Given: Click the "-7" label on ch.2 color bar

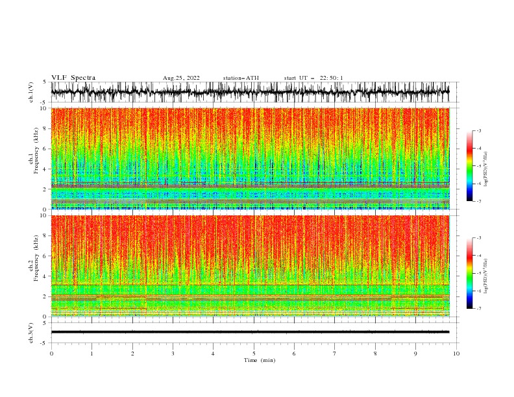Looking at the screenshot, I should point(478,308).
